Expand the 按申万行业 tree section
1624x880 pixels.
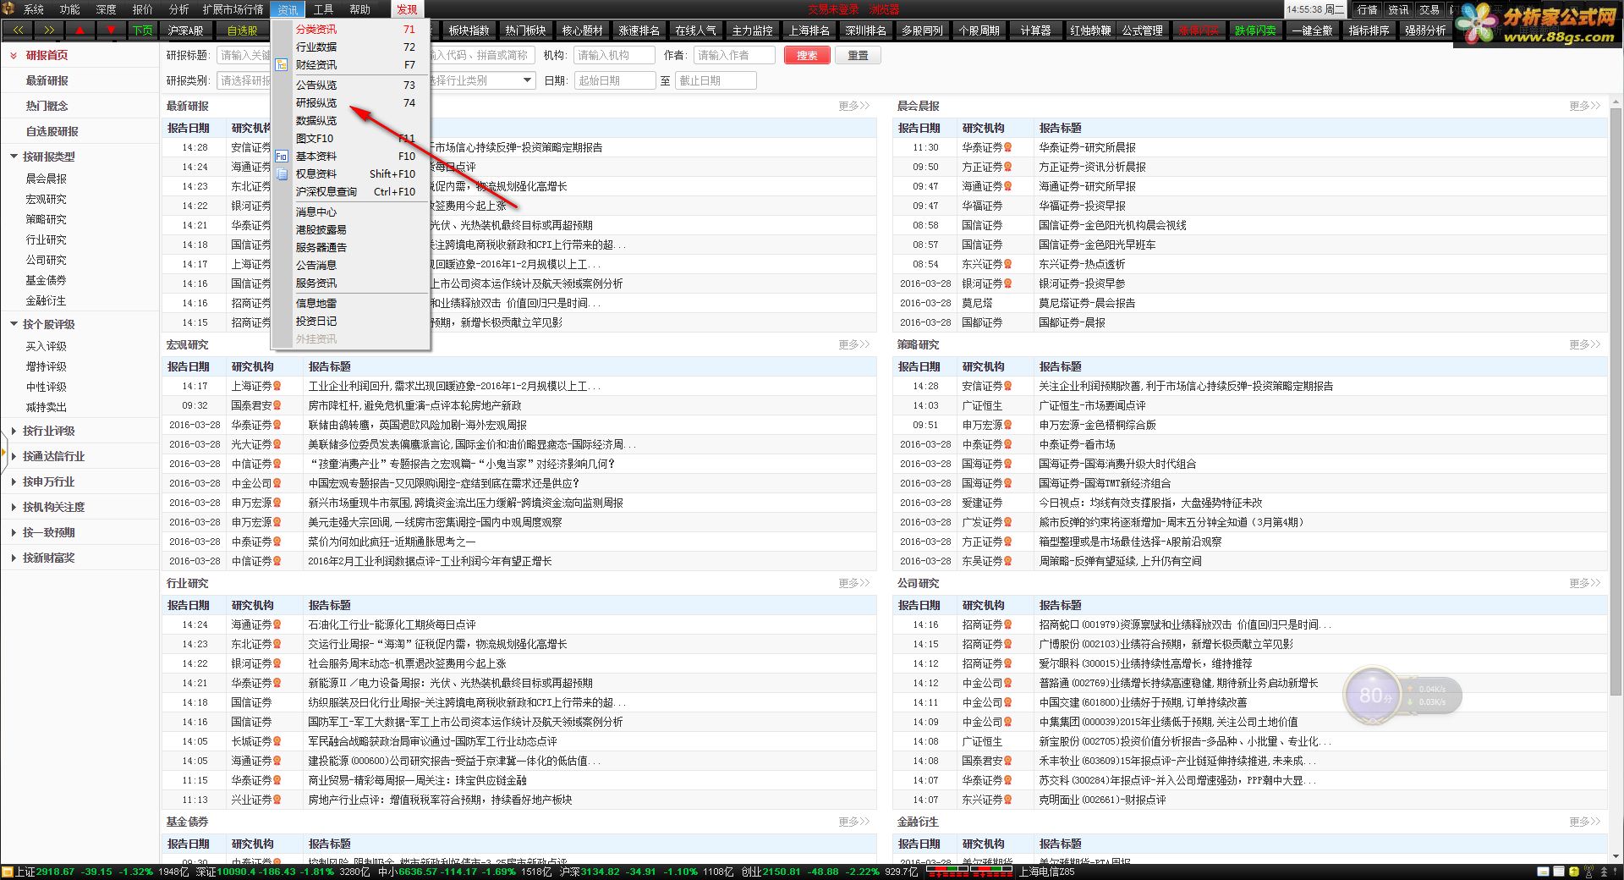pos(14,481)
